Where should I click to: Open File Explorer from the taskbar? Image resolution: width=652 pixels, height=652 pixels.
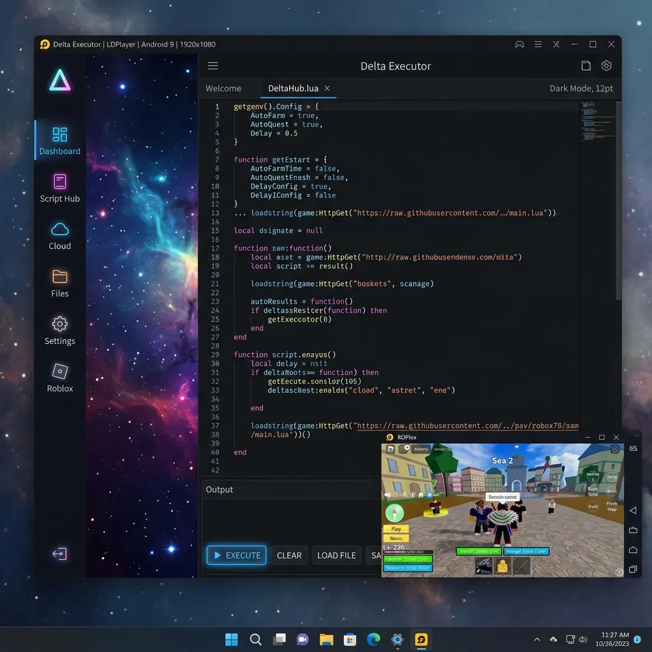(327, 639)
